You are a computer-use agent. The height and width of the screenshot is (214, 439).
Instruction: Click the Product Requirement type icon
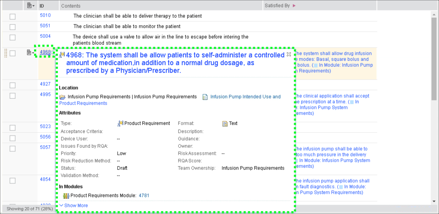tap(120, 124)
